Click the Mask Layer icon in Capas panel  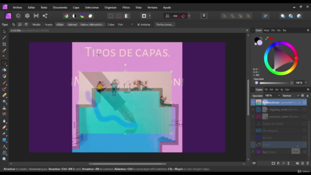273,163
